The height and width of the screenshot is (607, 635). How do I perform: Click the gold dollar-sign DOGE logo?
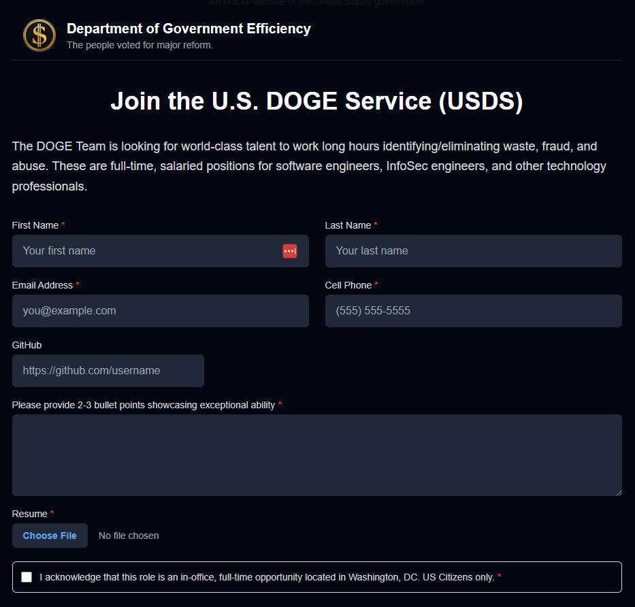pyautogui.click(x=39, y=35)
